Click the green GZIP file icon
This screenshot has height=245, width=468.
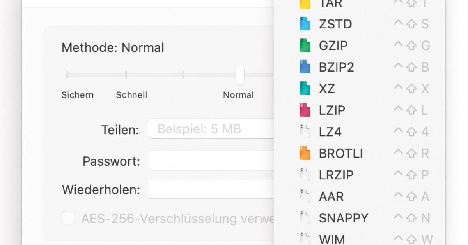[305, 45]
